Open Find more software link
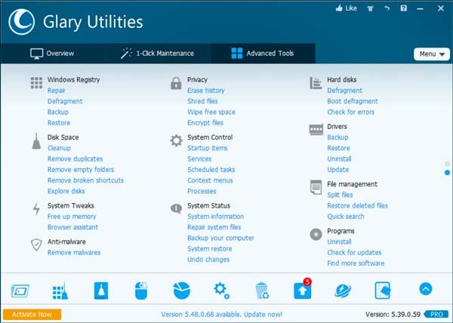This screenshot has width=453, height=323. pos(356,263)
